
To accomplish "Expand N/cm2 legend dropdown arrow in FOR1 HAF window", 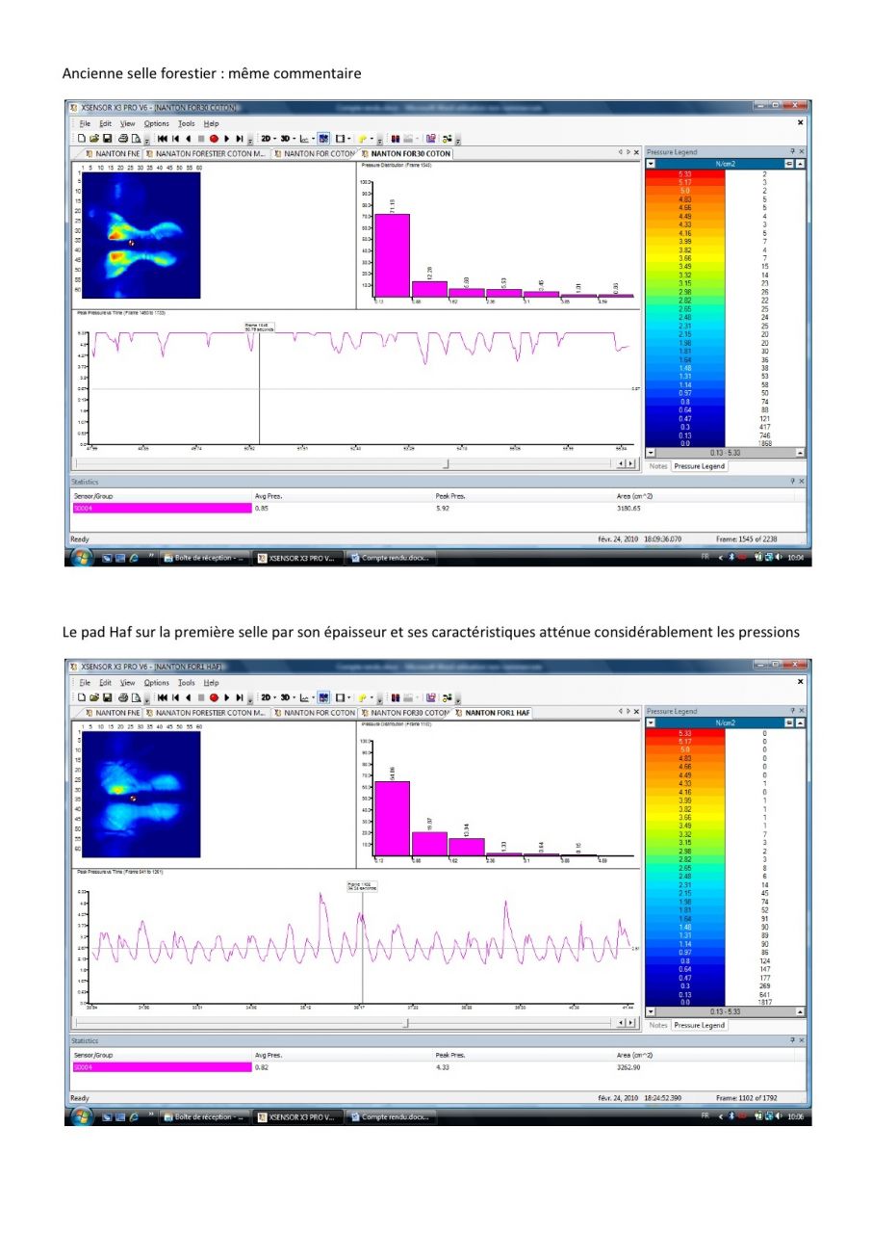I will point(652,722).
